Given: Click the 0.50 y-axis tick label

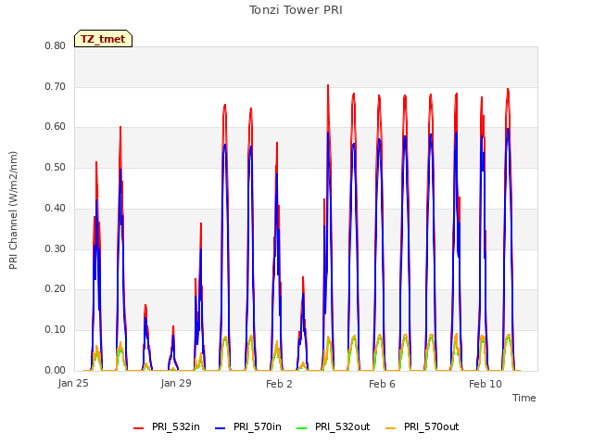Looking at the screenshot, I should 56,167.
